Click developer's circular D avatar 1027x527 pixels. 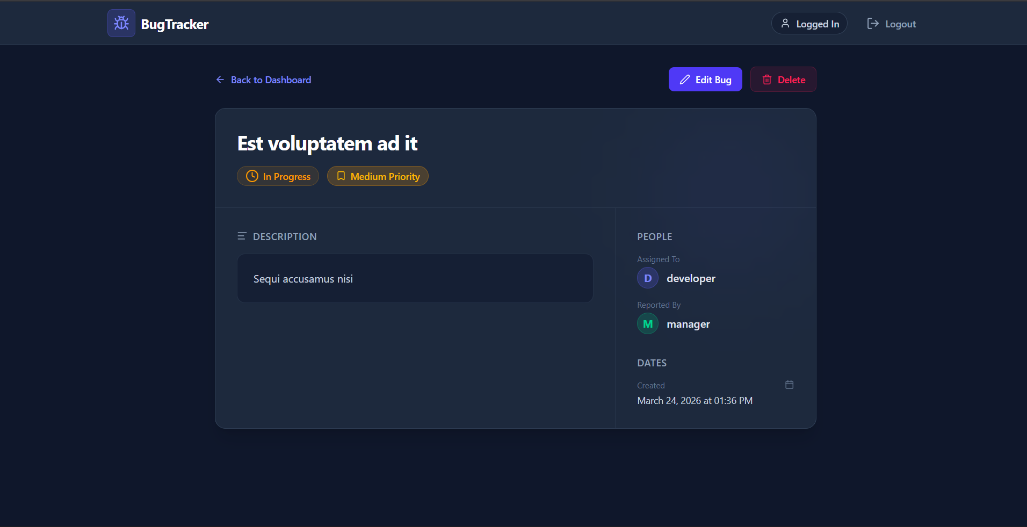(647, 278)
